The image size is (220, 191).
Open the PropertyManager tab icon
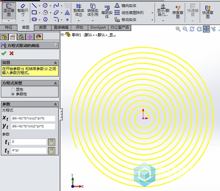[x=13, y=37]
